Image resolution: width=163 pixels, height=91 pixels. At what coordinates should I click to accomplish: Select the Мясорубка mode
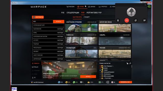click(48, 48)
